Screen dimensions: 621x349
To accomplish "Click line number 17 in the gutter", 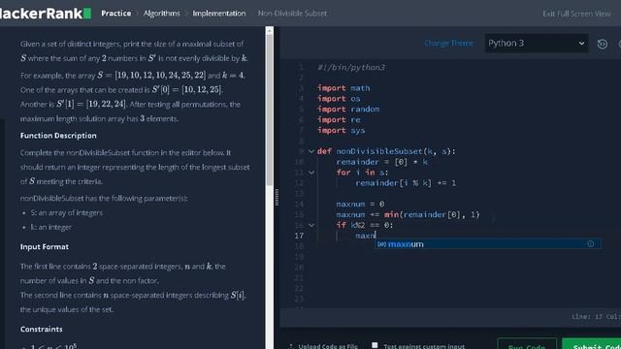I will 299,236.
